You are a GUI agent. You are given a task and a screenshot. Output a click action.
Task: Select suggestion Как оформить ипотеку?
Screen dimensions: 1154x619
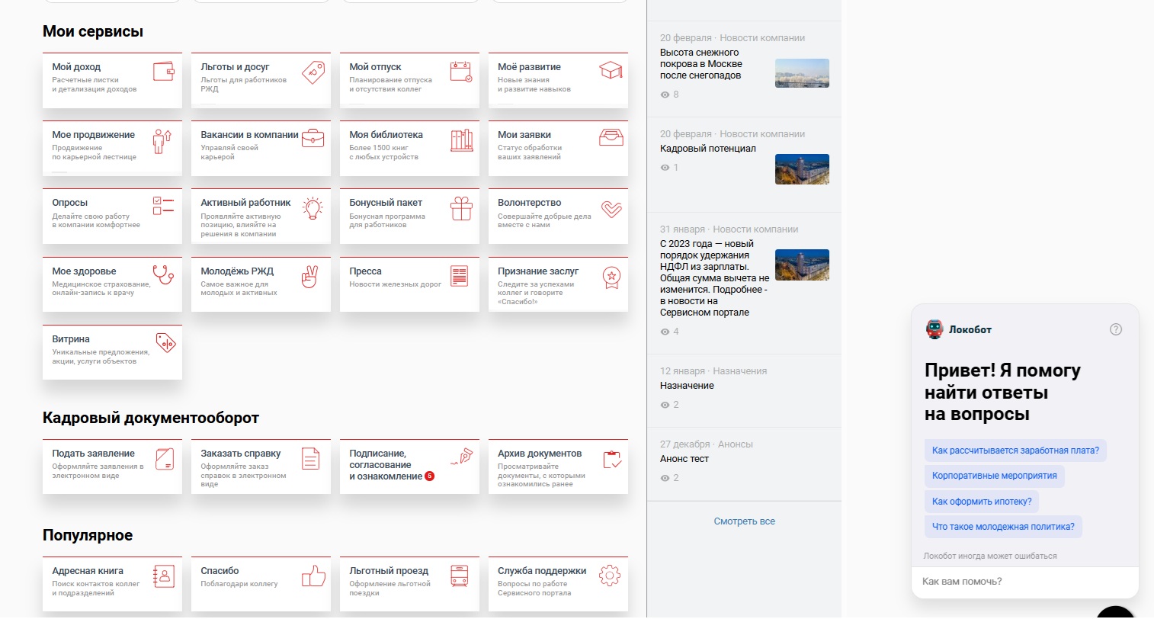(x=981, y=502)
